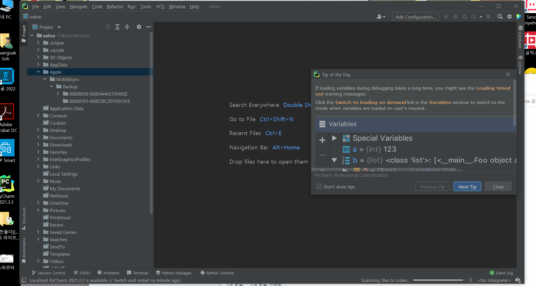Click the Add Configuration button
536x286 pixels.
point(416,17)
